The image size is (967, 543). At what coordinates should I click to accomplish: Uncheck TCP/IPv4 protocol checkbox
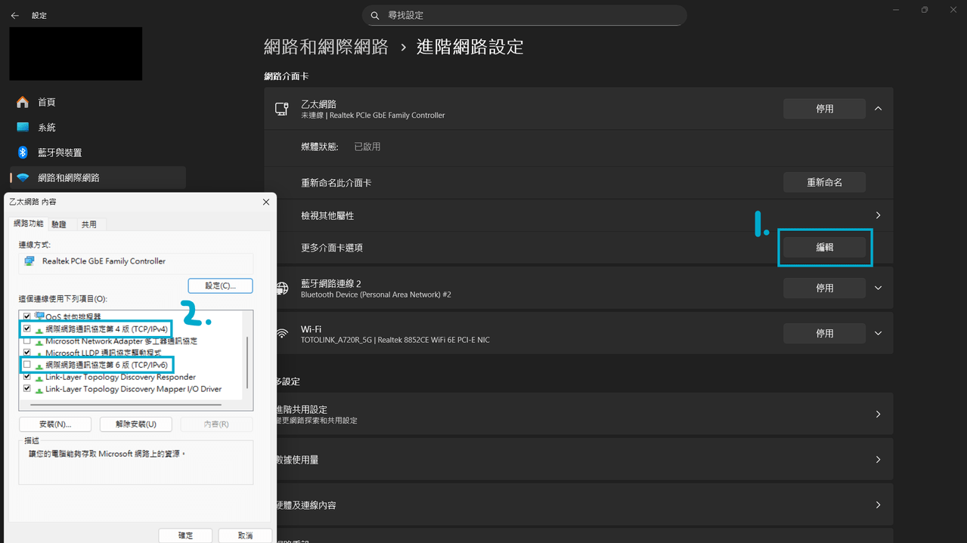pos(27,329)
